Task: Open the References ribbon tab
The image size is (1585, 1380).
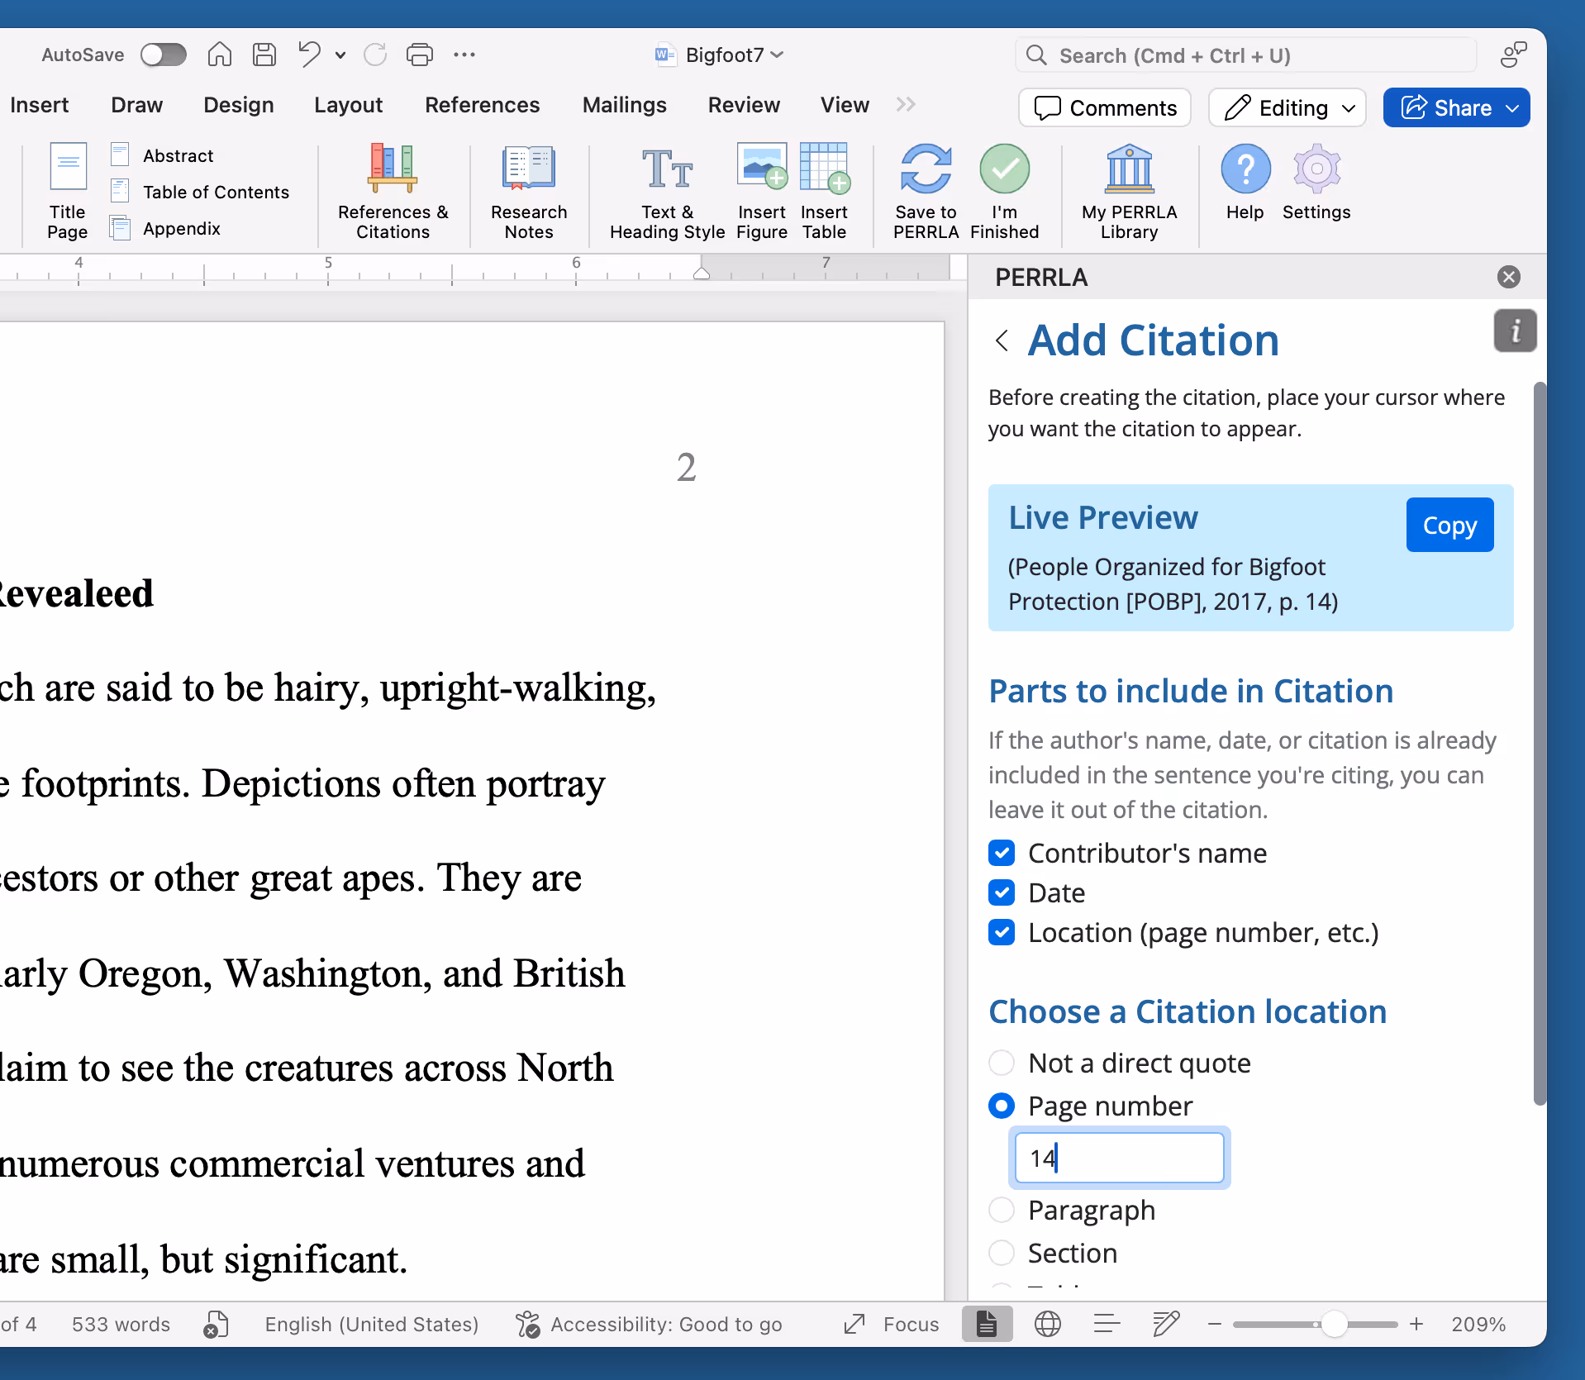Action: pos(482,105)
